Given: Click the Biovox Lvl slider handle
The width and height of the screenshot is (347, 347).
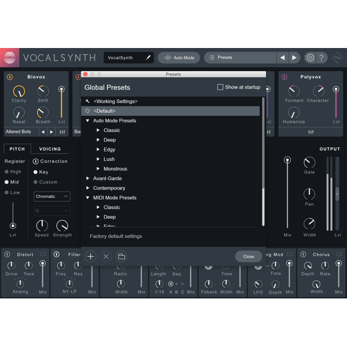Looking at the screenshot, I should point(61,89).
